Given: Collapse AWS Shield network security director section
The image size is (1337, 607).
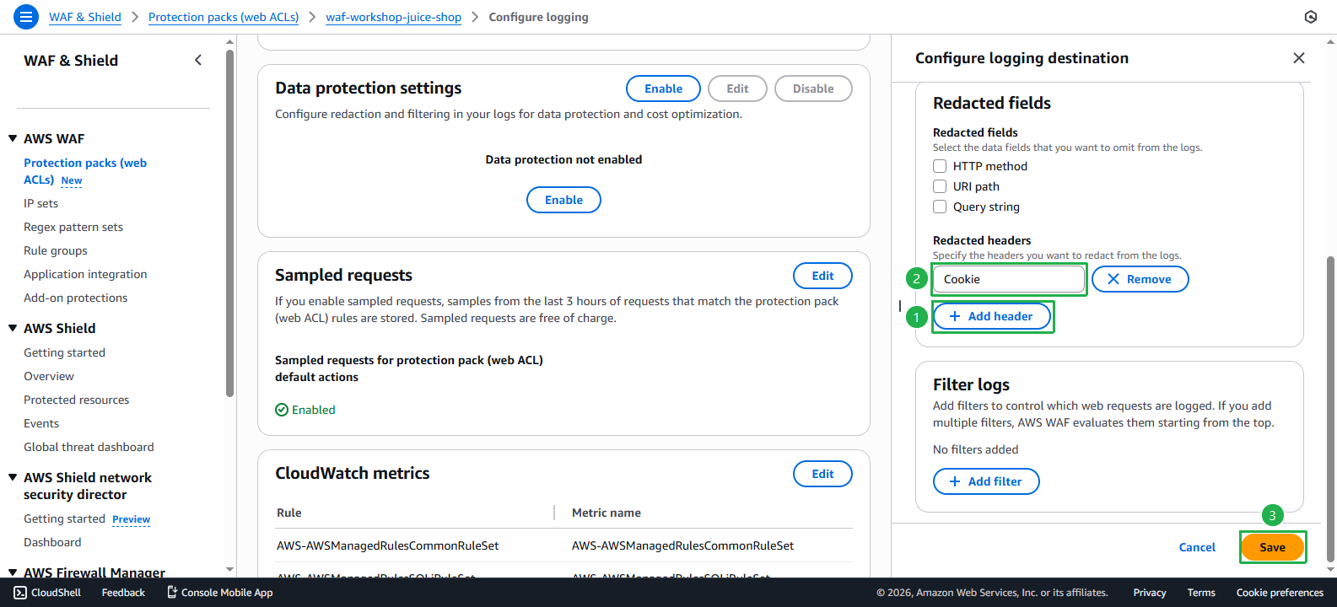Looking at the screenshot, I should 13,477.
